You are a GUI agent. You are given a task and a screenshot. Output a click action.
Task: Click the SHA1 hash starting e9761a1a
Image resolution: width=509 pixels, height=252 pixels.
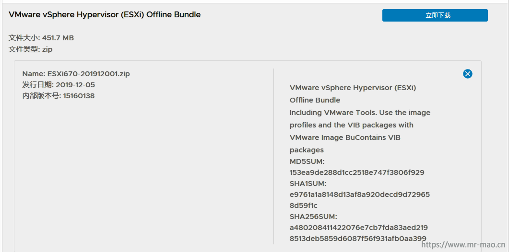360,195
